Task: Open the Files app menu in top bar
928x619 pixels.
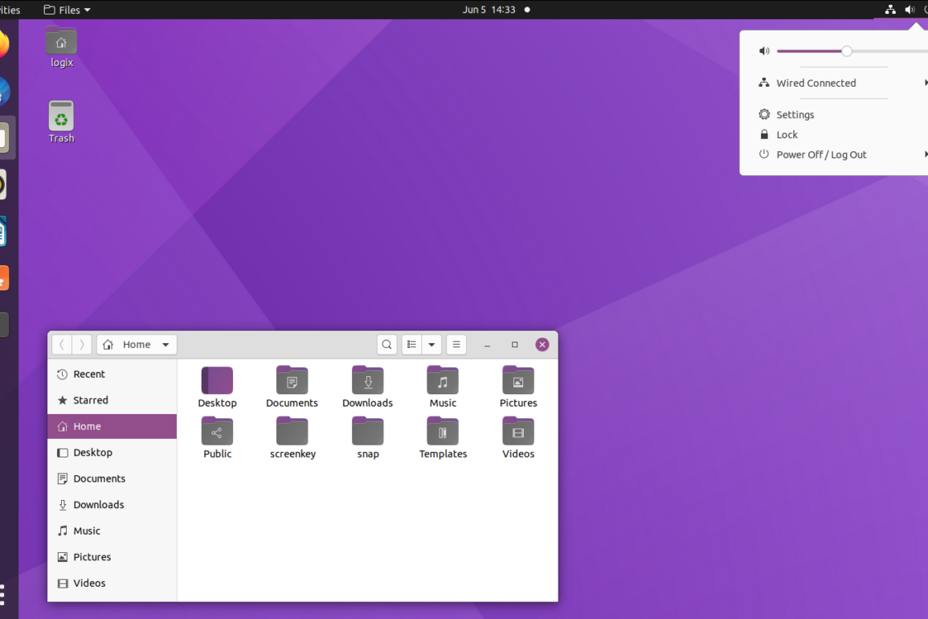Action: tap(67, 10)
